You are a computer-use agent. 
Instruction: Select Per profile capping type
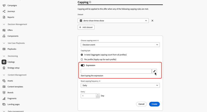tap(82, 59)
